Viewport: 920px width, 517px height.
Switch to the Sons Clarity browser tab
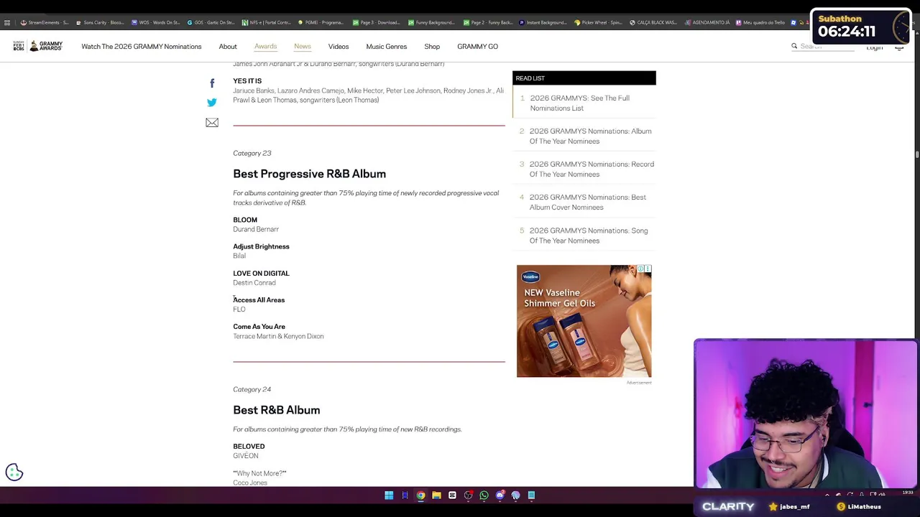pos(99,22)
